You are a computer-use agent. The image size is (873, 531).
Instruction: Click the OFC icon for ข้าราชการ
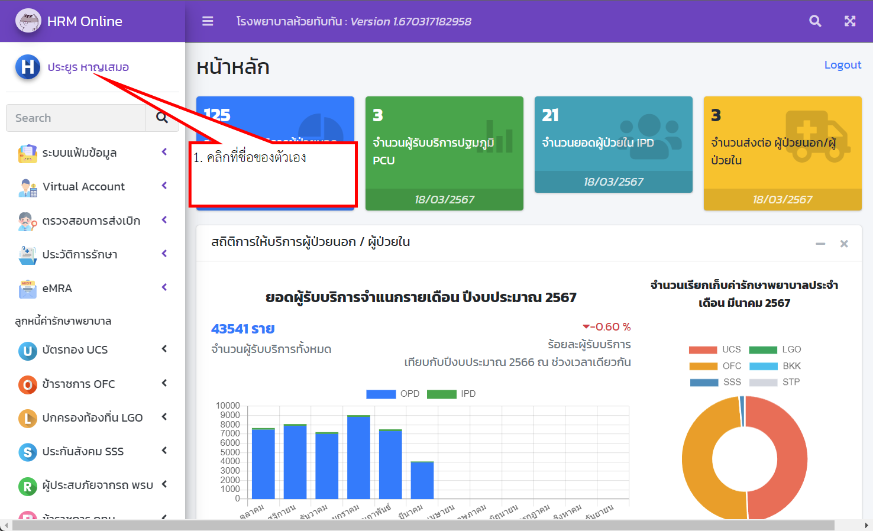27,384
